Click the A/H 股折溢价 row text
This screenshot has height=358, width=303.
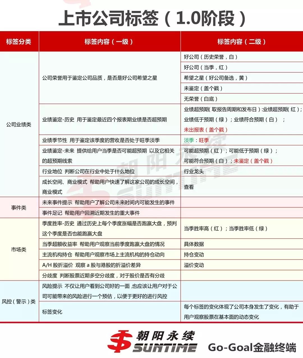[x=91, y=265]
